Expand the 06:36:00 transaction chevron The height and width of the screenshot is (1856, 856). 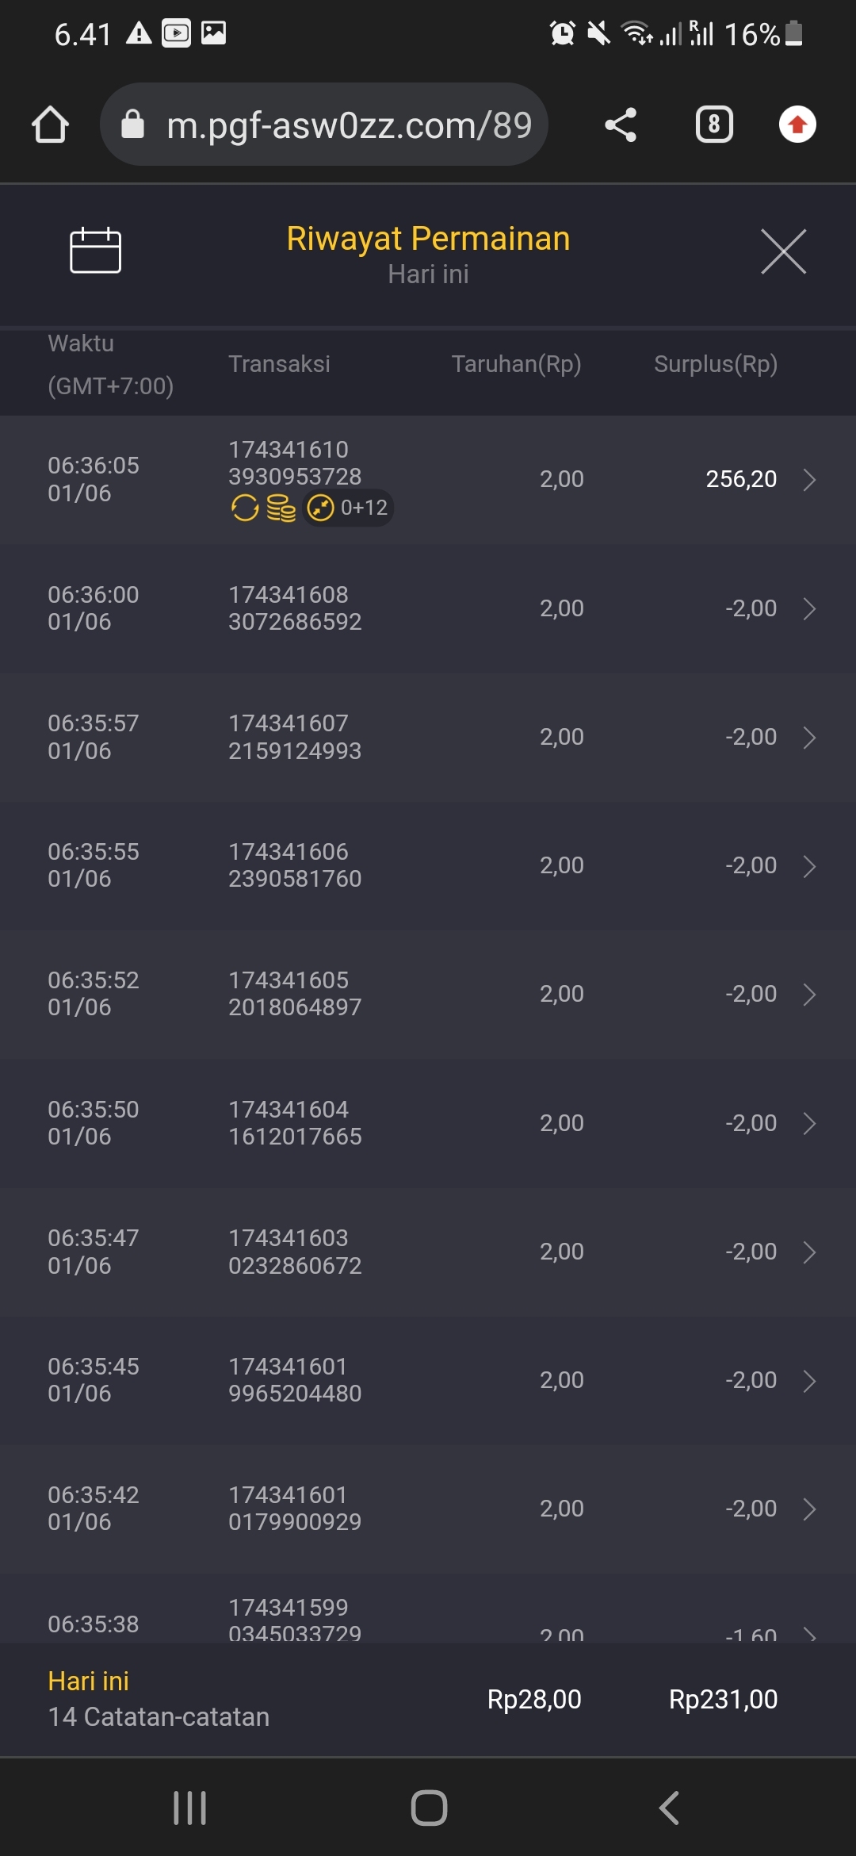(x=809, y=608)
